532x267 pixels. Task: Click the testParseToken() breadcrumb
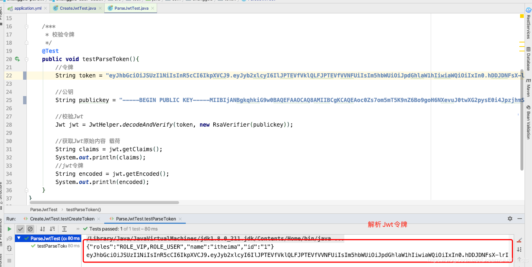coord(83,210)
